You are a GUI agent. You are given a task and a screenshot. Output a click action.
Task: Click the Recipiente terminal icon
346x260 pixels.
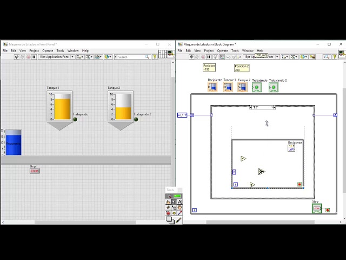click(x=212, y=87)
